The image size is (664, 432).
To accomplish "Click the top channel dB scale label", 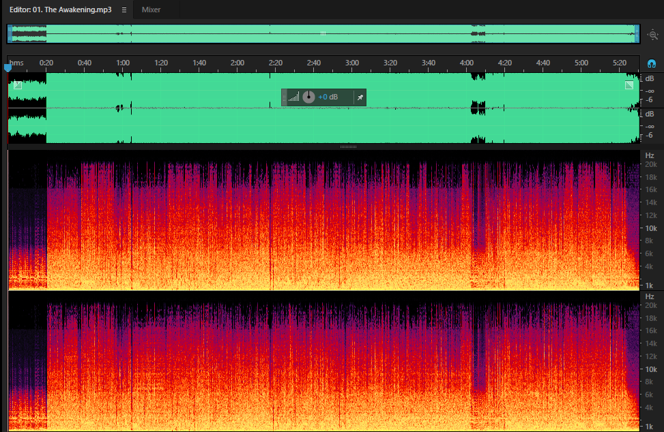I will click(x=650, y=78).
